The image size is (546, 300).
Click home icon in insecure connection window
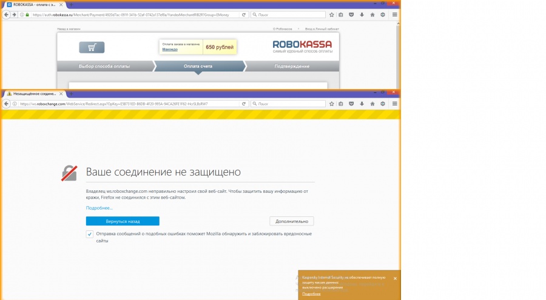coord(372,104)
